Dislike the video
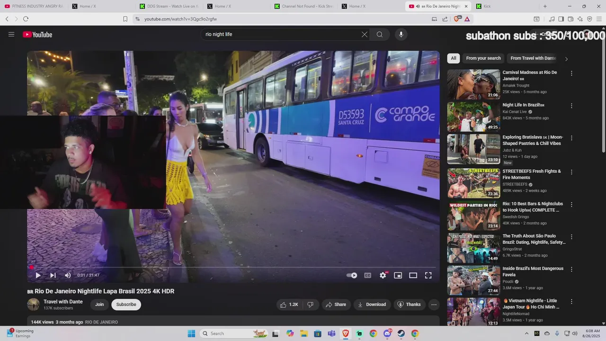Viewport: 606px width, 341px height. click(x=311, y=305)
